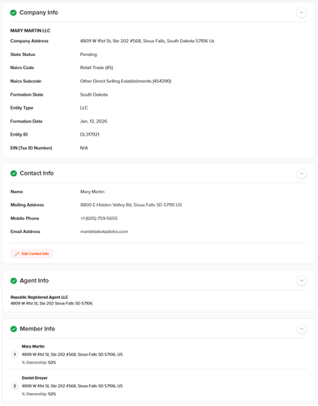Click the Formation State label

[27, 94]
